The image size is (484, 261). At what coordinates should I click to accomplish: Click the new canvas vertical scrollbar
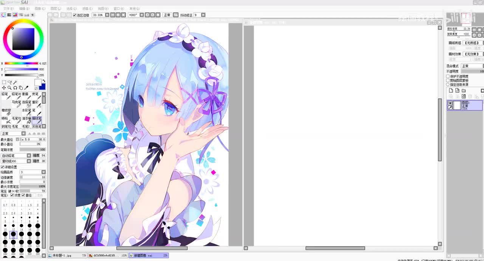(x=440, y=130)
